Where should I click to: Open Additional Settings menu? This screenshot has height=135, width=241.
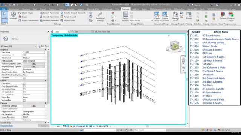(100, 16)
